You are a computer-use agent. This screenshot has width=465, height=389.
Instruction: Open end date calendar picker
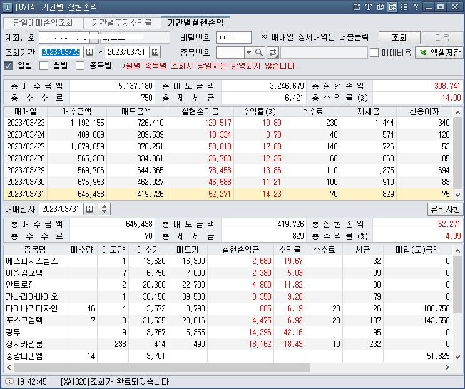click(155, 53)
